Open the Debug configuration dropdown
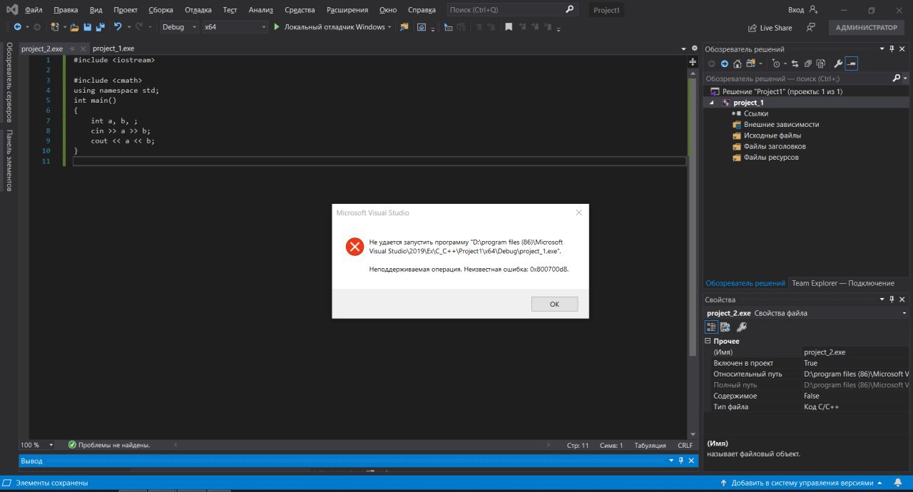The width and height of the screenshot is (913, 492). (x=195, y=27)
